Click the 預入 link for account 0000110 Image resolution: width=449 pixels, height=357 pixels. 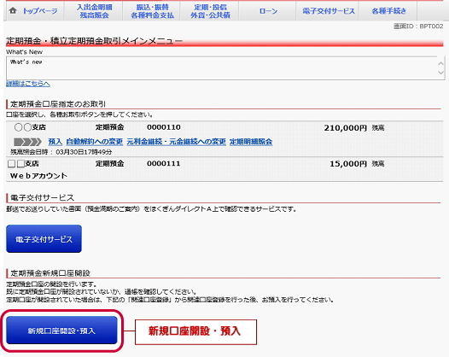coord(55,142)
